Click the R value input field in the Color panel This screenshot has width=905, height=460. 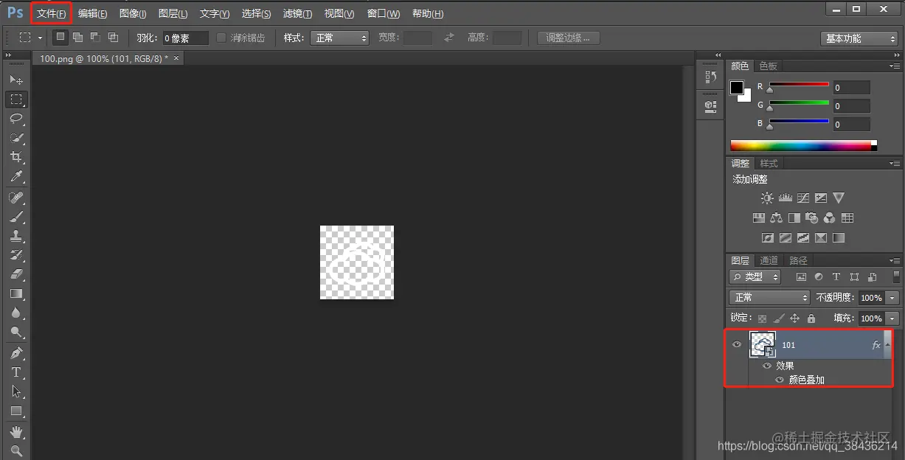pyautogui.click(x=850, y=86)
